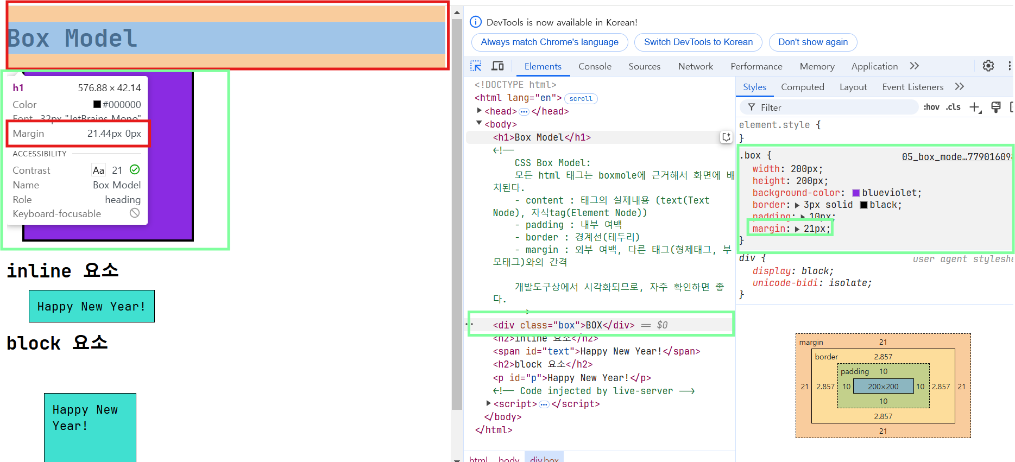Viewport: 1015px width, 462px height.
Task: Click Switch DevTools to Korean button
Action: point(698,42)
